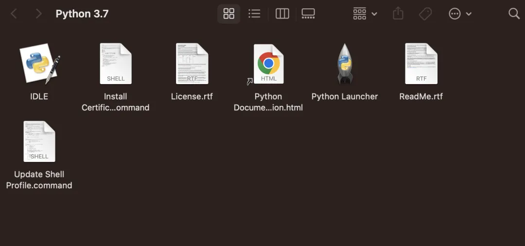Go back to the previous folder

(14, 14)
